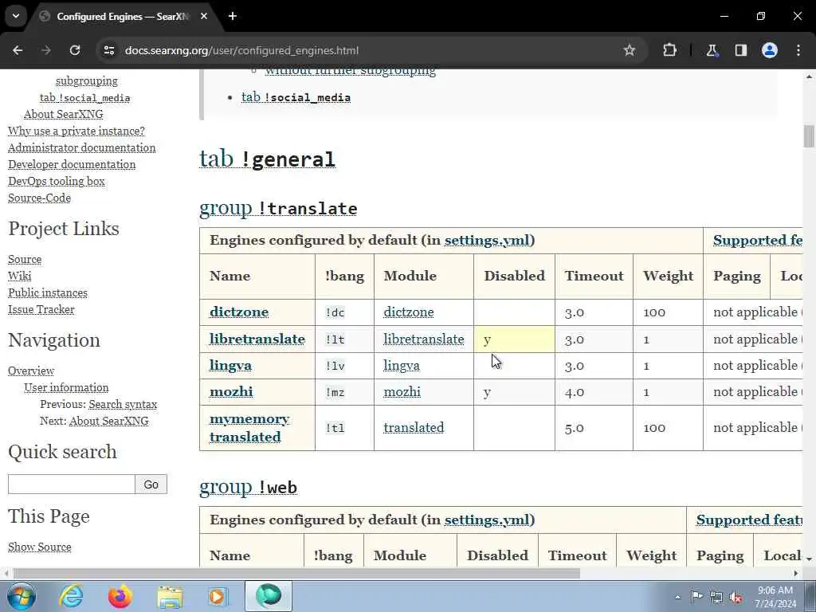This screenshot has height=612, width=816.
Task: Open the About SearXNG sidebar link
Action: [x=64, y=114]
